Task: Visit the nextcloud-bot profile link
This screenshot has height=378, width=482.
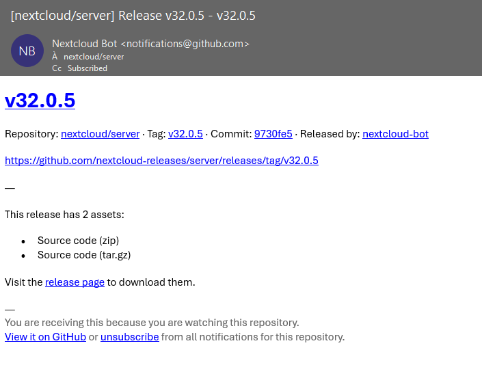Action: (x=395, y=134)
